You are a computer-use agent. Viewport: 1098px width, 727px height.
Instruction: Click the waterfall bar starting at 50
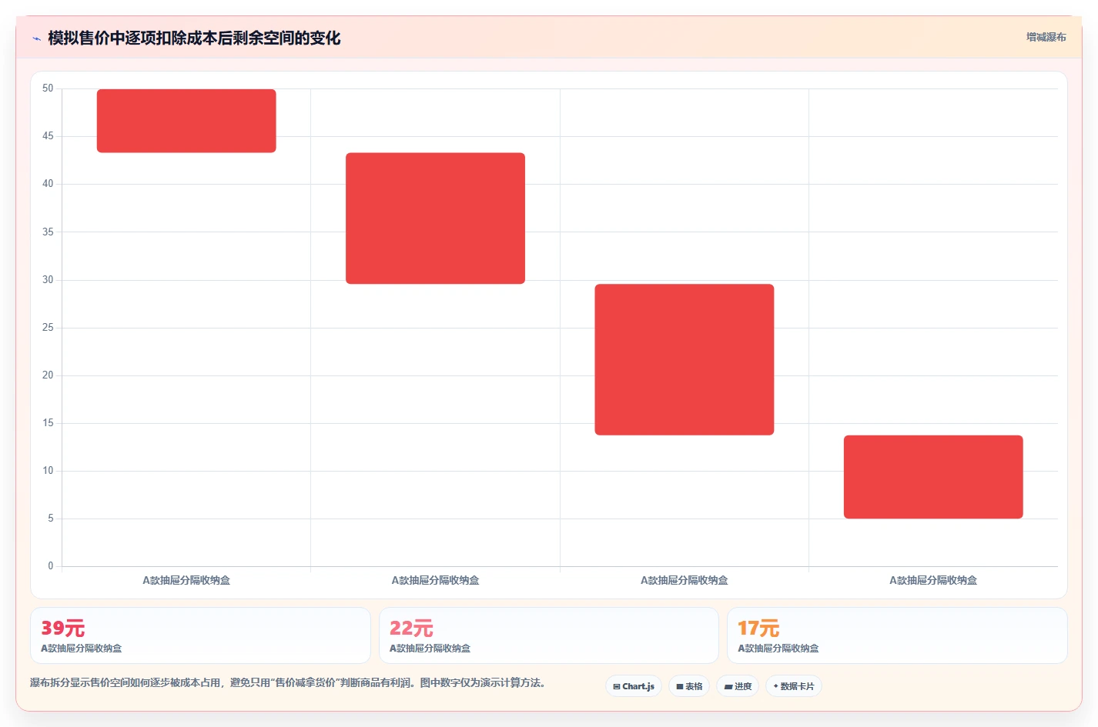point(186,121)
